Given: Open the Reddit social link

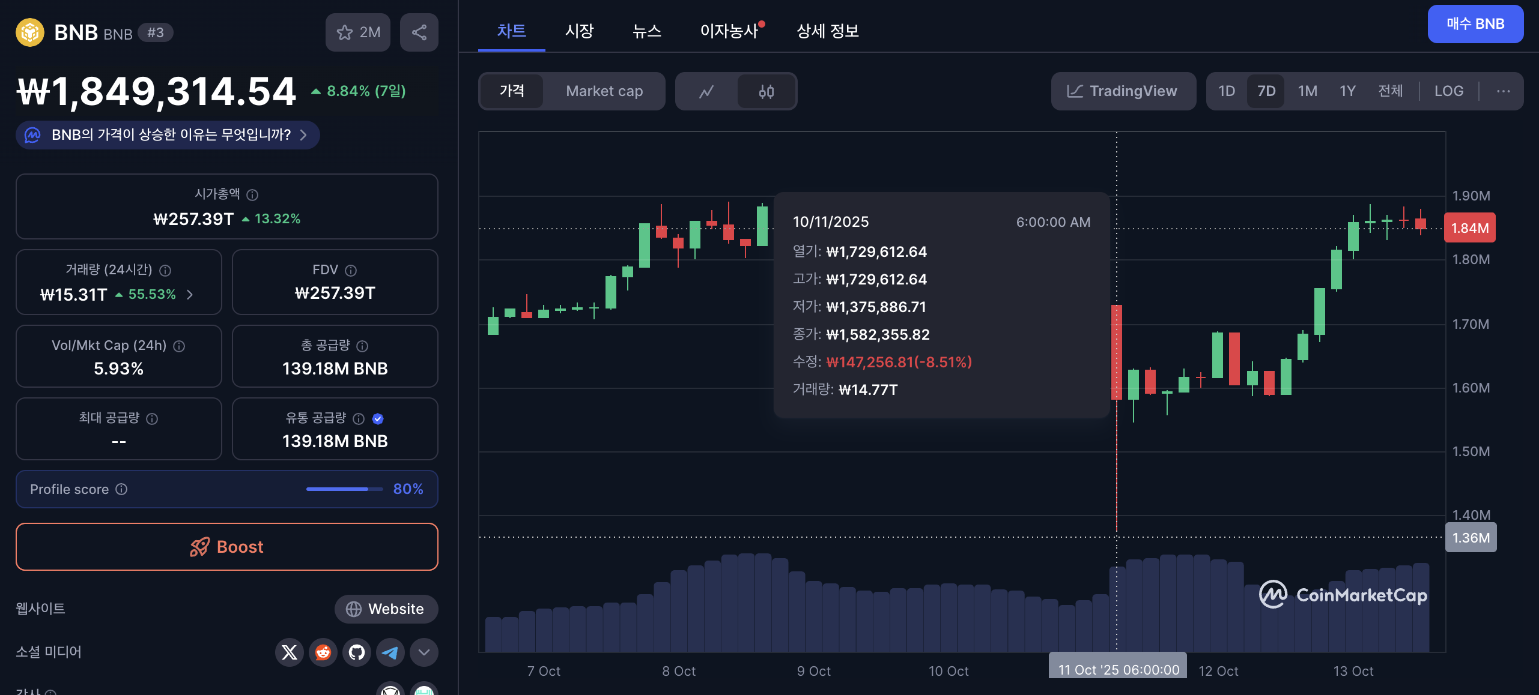Looking at the screenshot, I should pos(323,652).
